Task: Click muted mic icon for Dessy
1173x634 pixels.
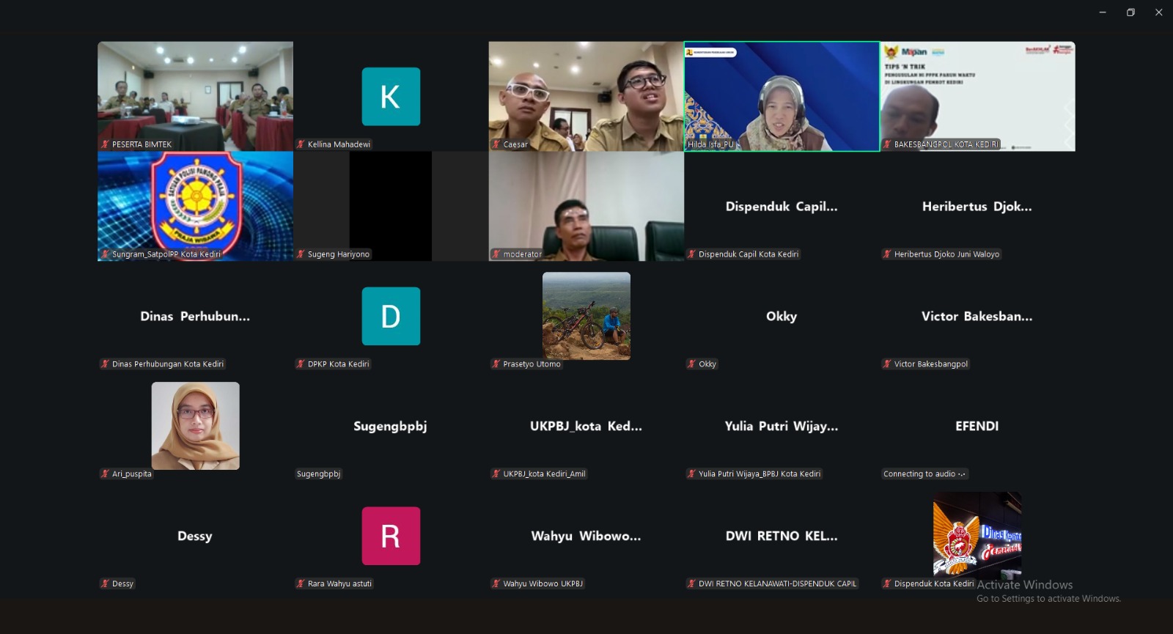Action: pyautogui.click(x=105, y=584)
